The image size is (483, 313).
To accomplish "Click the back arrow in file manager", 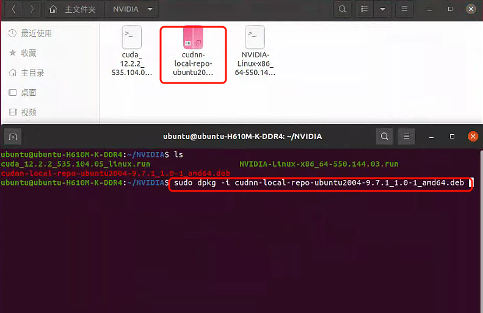I will (13, 9).
